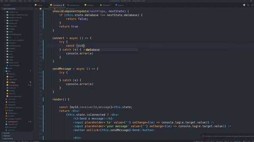Click the file icon on the App.css tab
The image size is (254, 142).
[x=116, y=5]
